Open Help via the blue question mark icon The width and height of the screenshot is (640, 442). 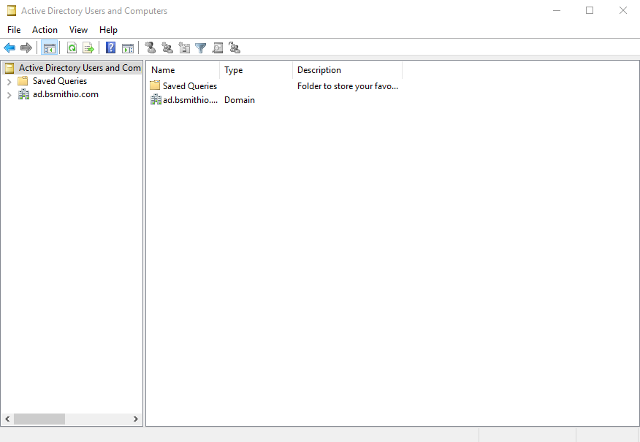[x=110, y=47]
